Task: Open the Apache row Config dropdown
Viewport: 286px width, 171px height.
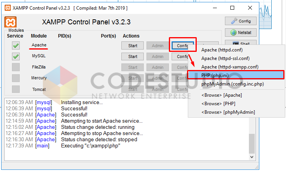Action: pos(180,46)
